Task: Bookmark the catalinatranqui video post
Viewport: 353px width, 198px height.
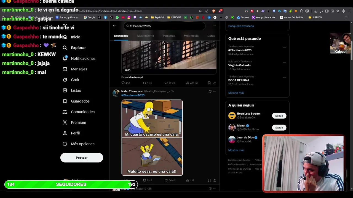Action: pyautogui.click(x=209, y=83)
